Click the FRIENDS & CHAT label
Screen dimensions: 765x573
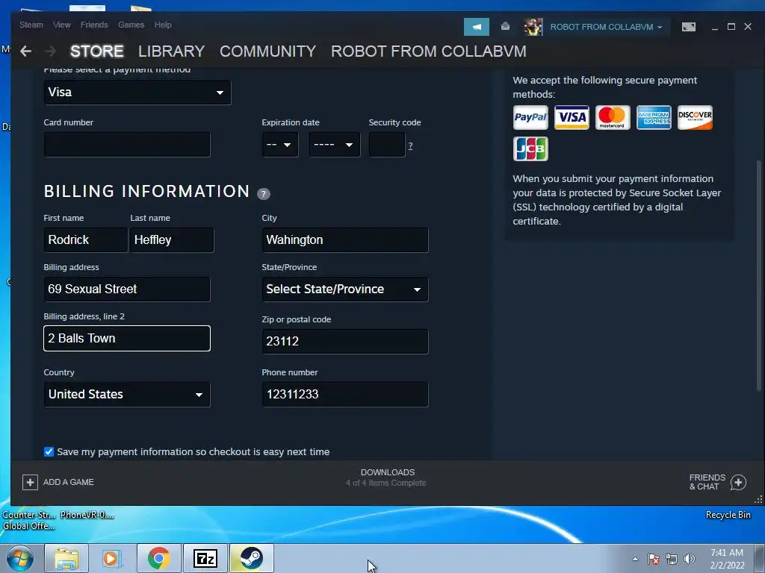coord(707,482)
